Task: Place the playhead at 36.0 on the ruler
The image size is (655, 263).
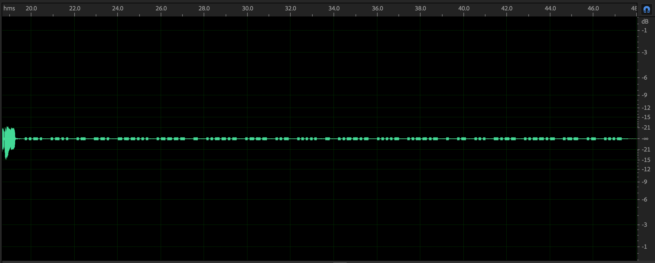Action: point(377,9)
